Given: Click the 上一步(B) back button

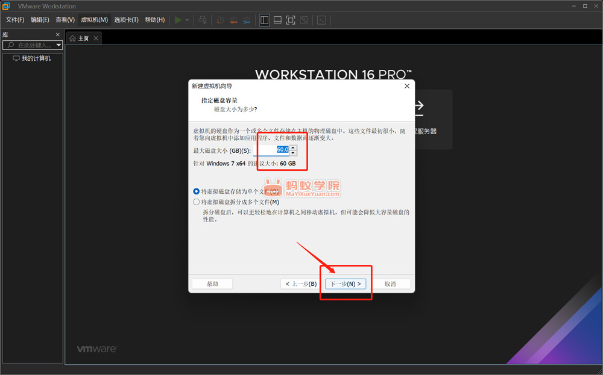Looking at the screenshot, I should (x=301, y=284).
